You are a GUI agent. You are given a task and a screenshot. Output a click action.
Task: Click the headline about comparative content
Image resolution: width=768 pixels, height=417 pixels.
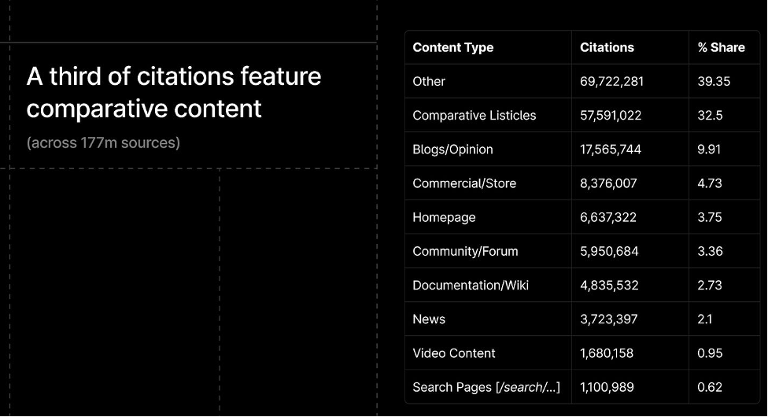click(x=174, y=92)
